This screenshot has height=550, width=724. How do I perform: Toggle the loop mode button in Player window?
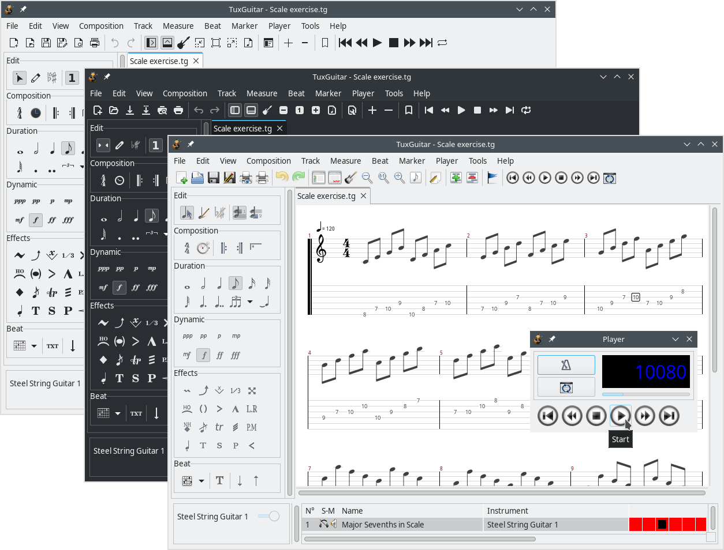566,387
